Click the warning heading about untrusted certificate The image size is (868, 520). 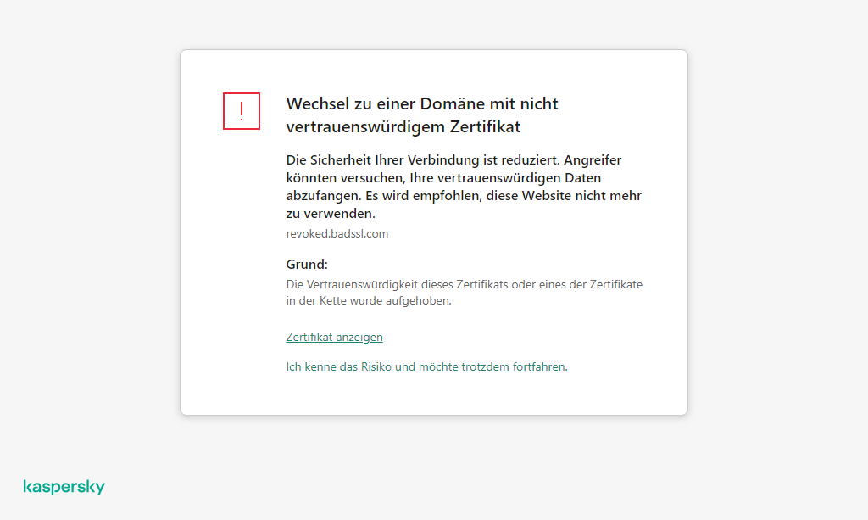[x=421, y=115]
